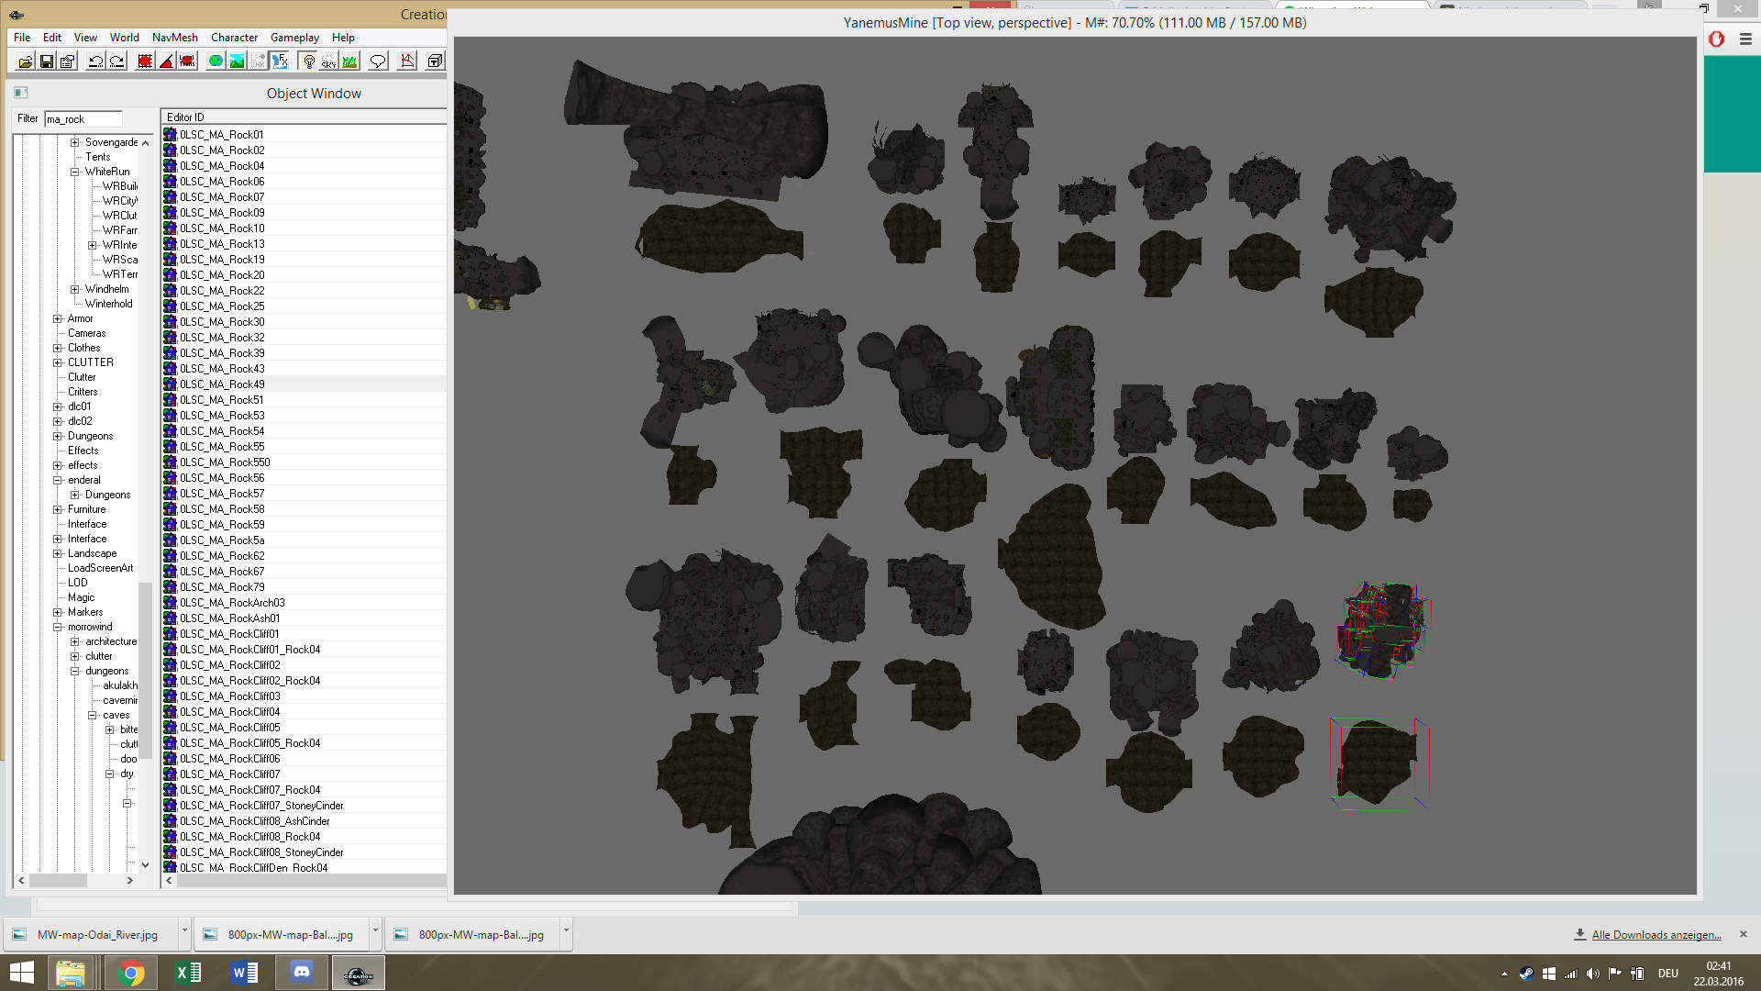Expand the Landscape tree node
Image resolution: width=1761 pixels, height=991 pixels.
pos(58,553)
